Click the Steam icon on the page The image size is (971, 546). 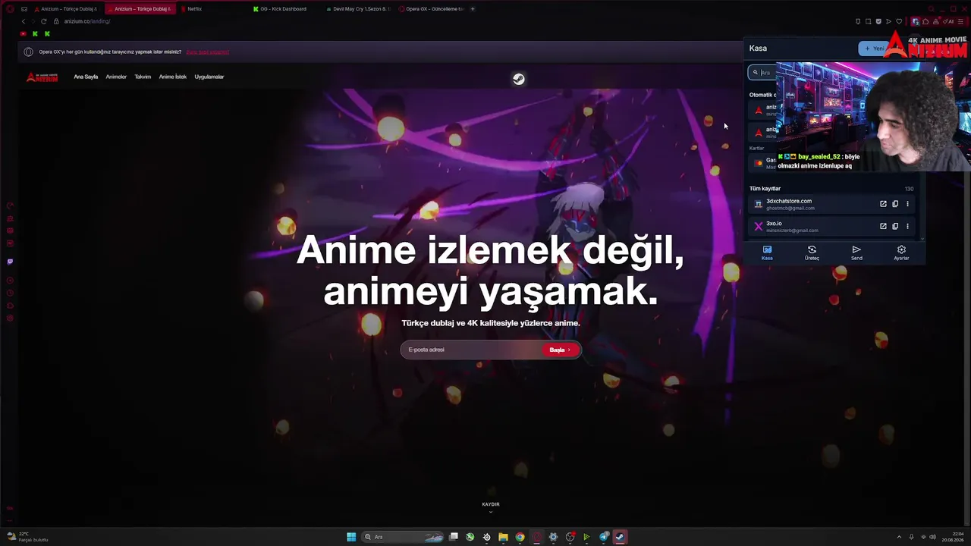click(518, 79)
